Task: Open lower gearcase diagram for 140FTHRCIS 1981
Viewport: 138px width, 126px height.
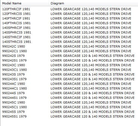Action: (x=91, y=23)
